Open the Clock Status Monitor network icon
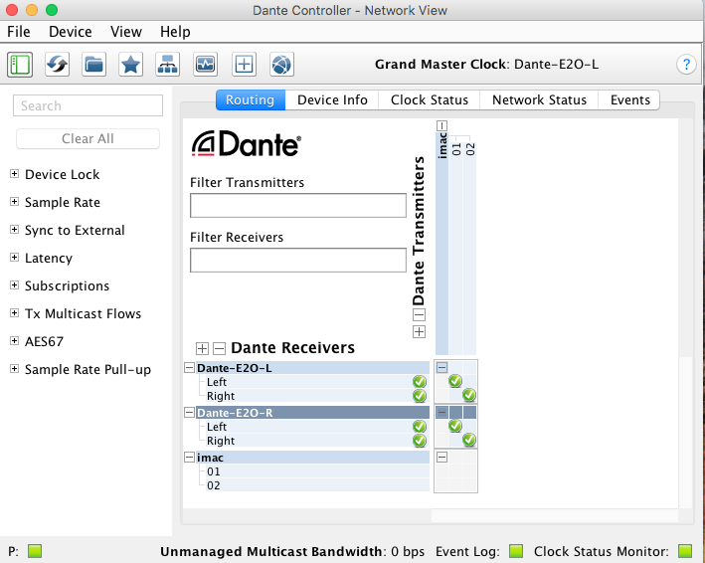This screenshot has width=705, height=563. 168,65
